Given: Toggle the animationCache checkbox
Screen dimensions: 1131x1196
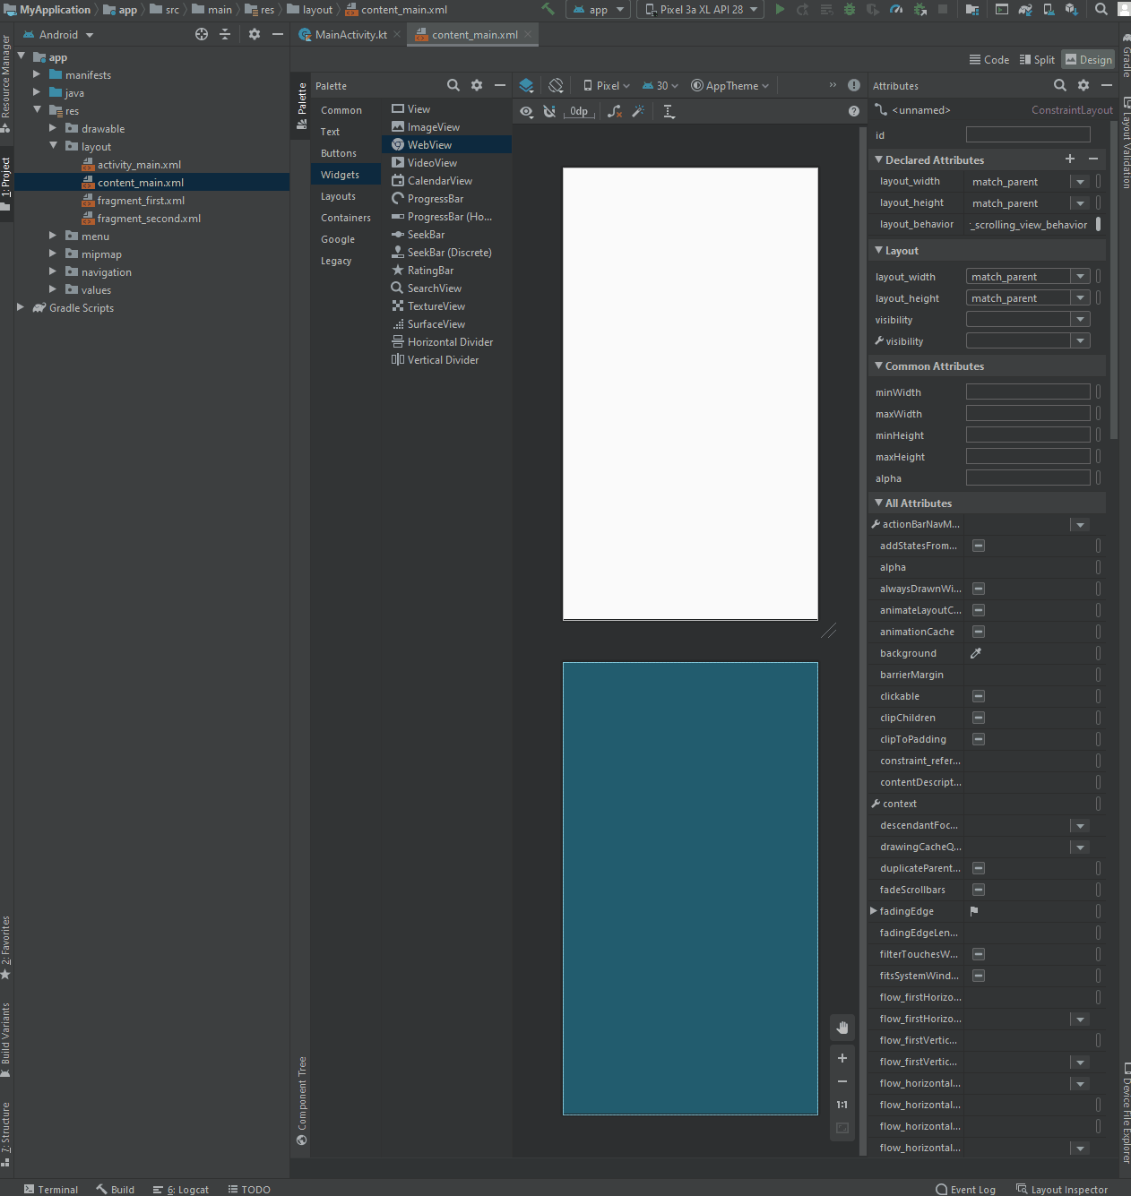Looking at the screenshot, I should pos(979,632).
